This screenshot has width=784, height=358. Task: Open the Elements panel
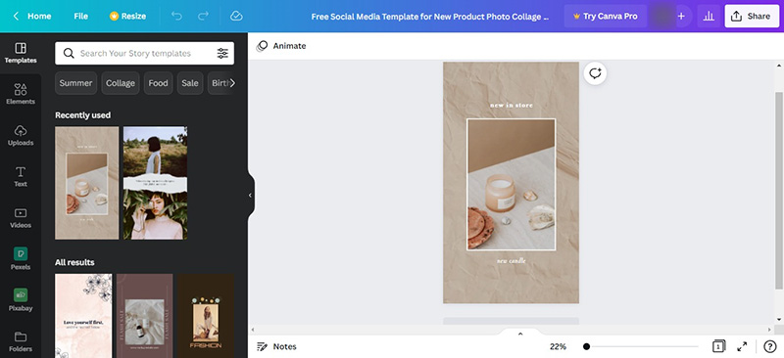21,94
